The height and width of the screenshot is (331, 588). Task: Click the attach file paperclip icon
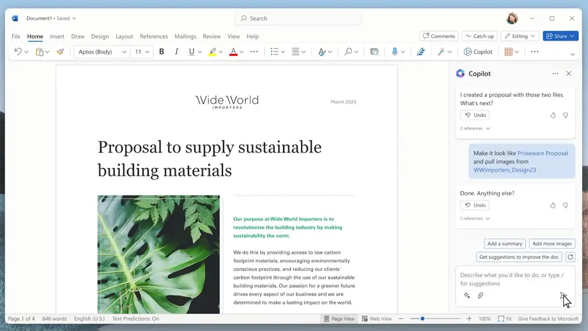point(481,295)
